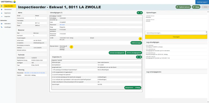Click the yellow Toevoegen button
209x103 pixels.
pos(176,37)
